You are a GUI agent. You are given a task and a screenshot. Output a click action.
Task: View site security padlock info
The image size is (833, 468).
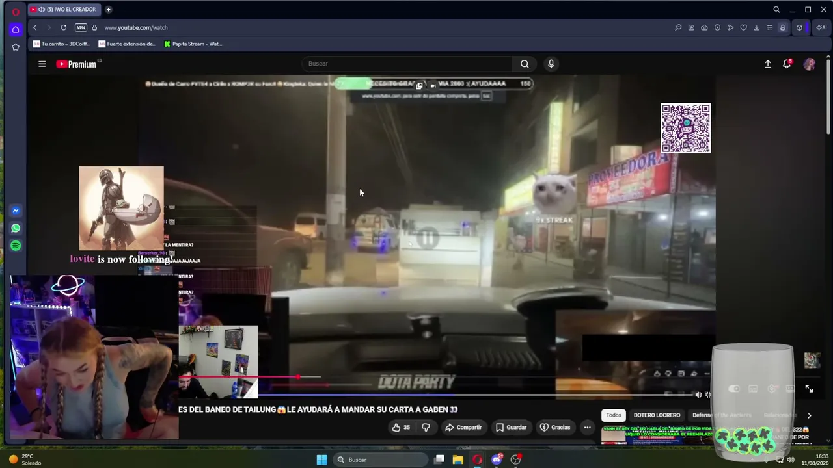pos(94,27)
